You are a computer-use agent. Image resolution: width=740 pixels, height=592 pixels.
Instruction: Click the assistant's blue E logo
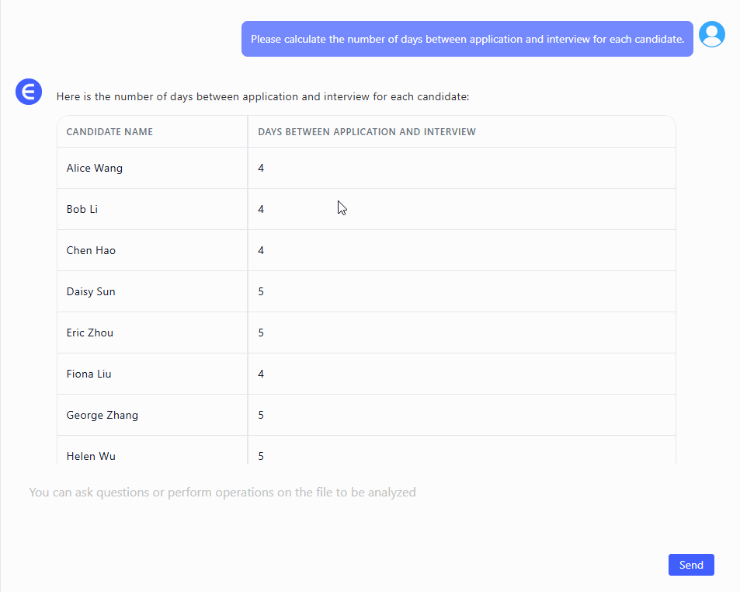tap(29, 92)
